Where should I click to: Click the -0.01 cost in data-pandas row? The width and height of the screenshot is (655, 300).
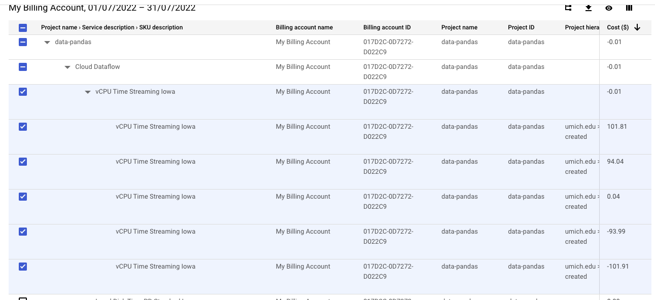click(x=613, y=42)
